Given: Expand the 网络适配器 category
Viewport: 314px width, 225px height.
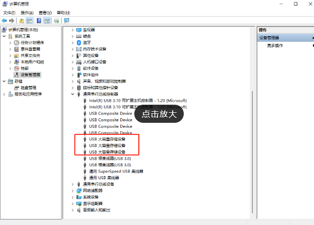Looking at the screenshot, I should point(73,191).
